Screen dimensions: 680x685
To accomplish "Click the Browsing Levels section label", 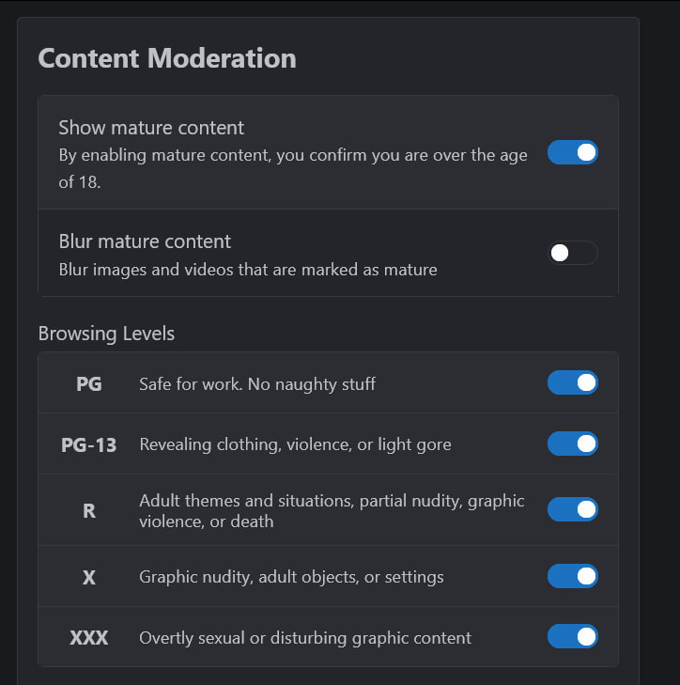I will point(106,334).
